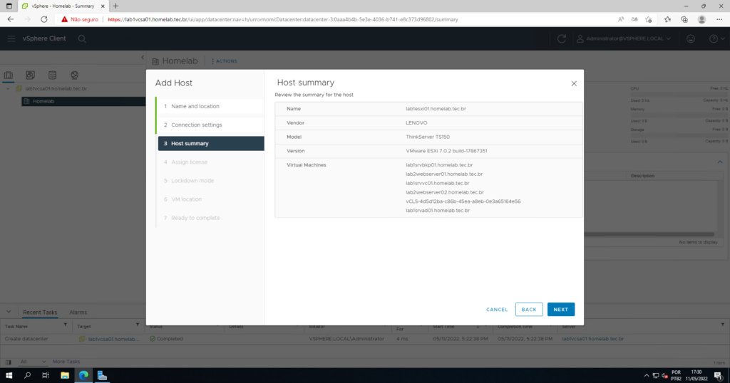Screen dimensions: 730x383
Task: Click the VMware ESXi 7.0.2 version value
Action: (446, 151)
